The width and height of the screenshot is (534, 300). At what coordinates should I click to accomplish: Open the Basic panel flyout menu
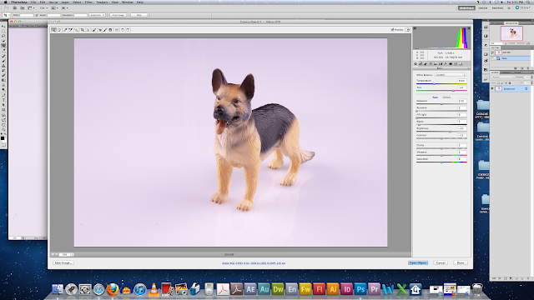click(468, 68)
